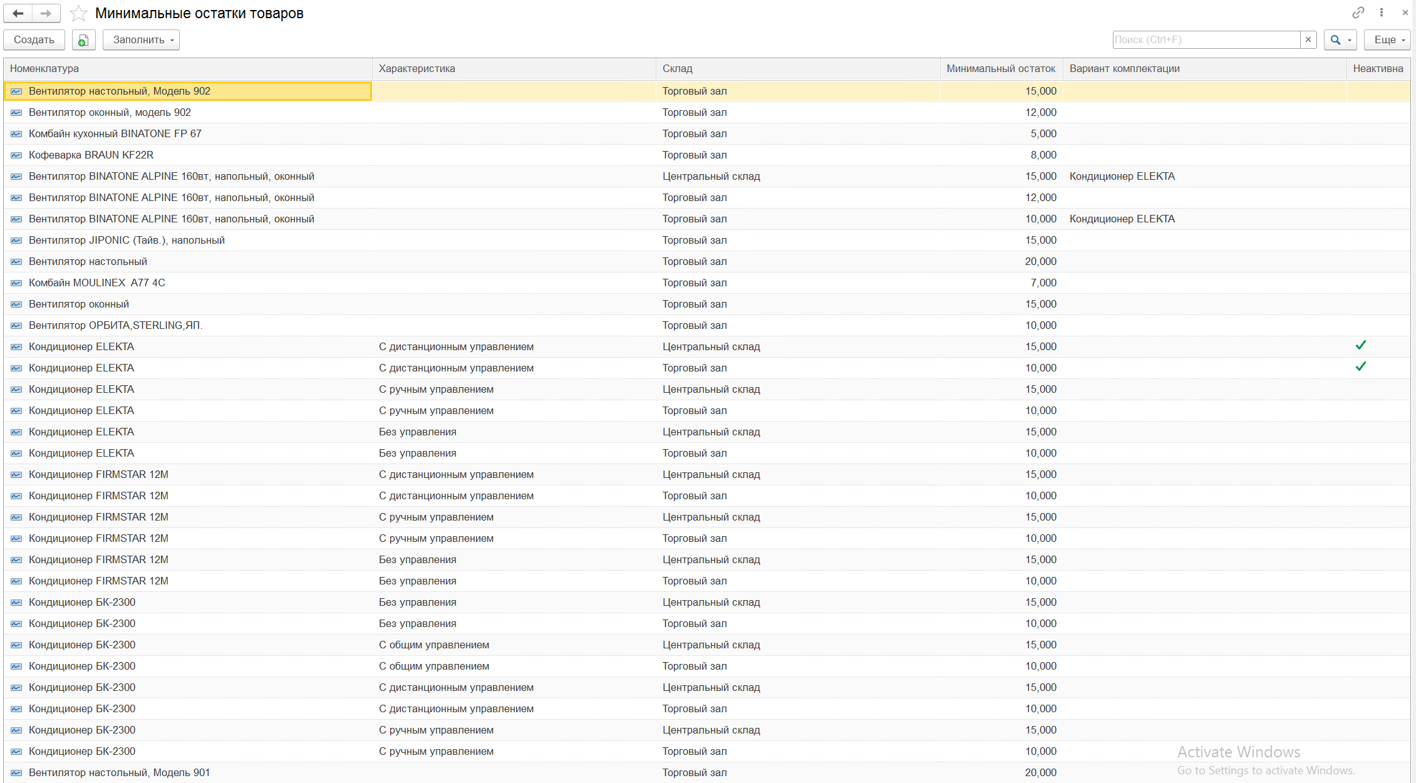This screenshot has width=1416, height=783.
Task: Click Торговый зал cell of Вентилятор настольный, Модель 902
Action: click(x=695, y=91)
